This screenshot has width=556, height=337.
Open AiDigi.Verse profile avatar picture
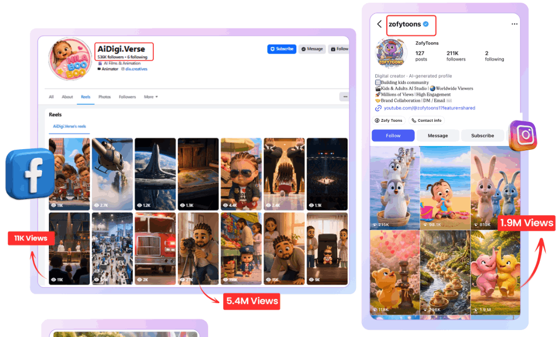(x=70, y=59)
